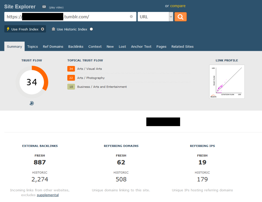Open the New tab
Viewport: 262px width, 202px height.
tap(110, 46)
